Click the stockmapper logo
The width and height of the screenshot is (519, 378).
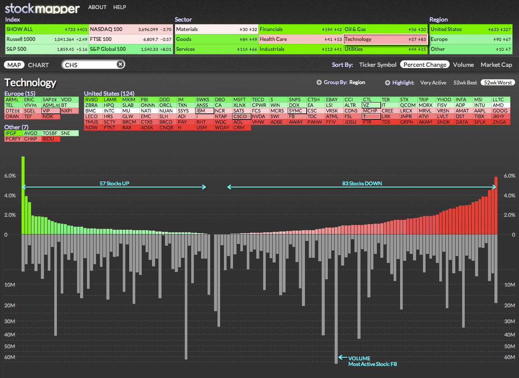point(42,8)
